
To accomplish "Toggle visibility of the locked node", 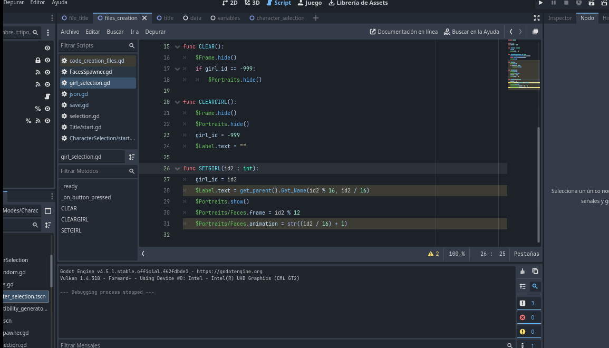I will click(47, 60).
